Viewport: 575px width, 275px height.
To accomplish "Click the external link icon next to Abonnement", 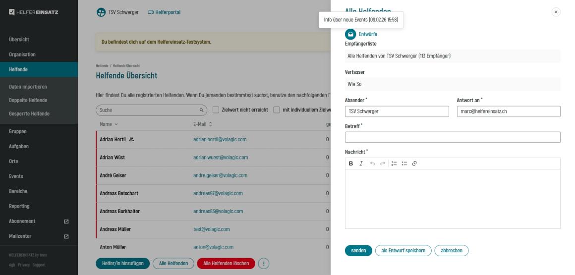I will pyautogui.click(x=66, y=221).
